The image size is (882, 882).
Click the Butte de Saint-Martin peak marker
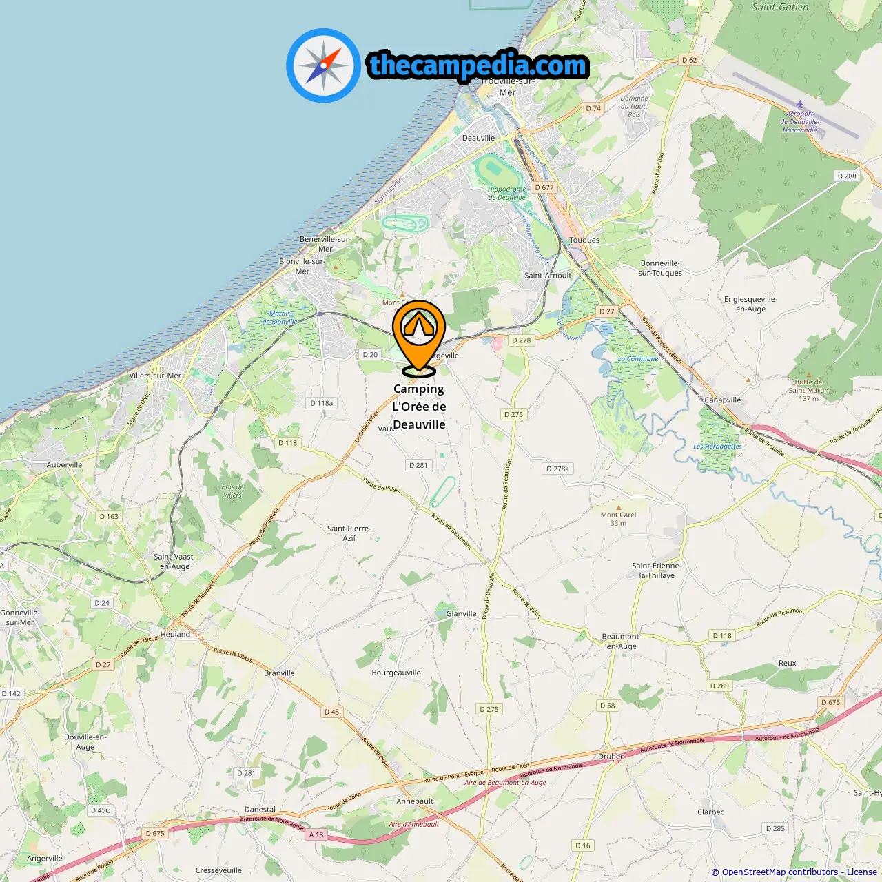tap(748, 379)
